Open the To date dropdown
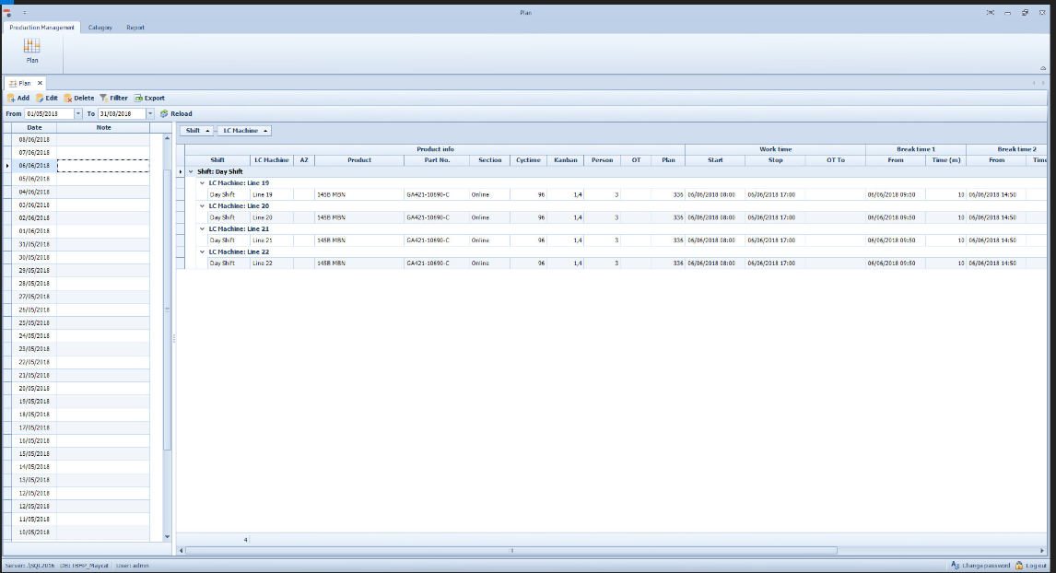The image size is (1056, 573). pyautogui.click(x=150, y=114)
